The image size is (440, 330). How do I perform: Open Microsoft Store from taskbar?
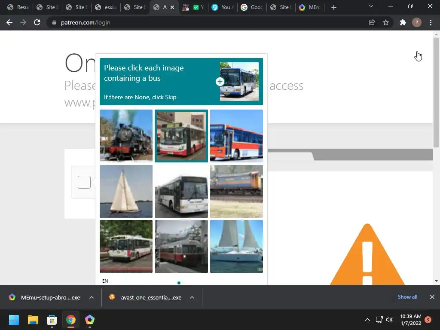[x=52, y=320]
